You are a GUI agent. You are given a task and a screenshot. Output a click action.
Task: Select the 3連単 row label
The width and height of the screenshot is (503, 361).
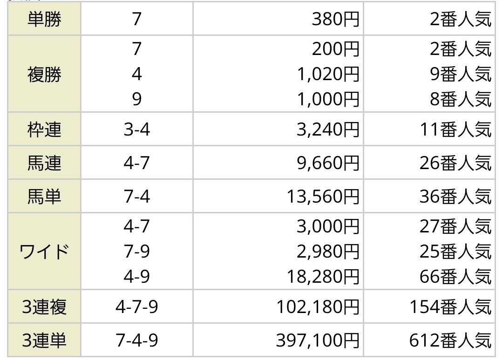pos(44,341)
